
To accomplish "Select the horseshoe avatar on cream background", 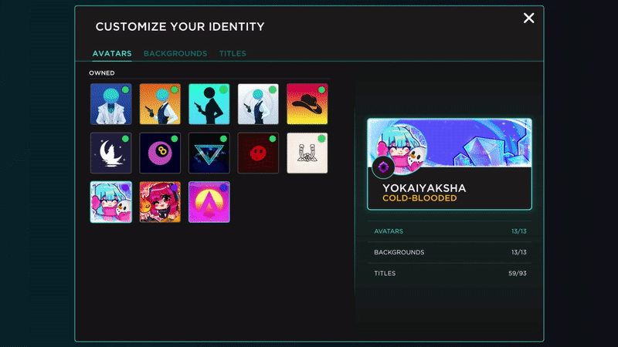I will [x=307, y=153].
